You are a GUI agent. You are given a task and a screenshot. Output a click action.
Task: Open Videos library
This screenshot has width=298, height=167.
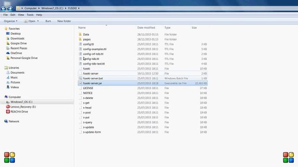(14, 87)
